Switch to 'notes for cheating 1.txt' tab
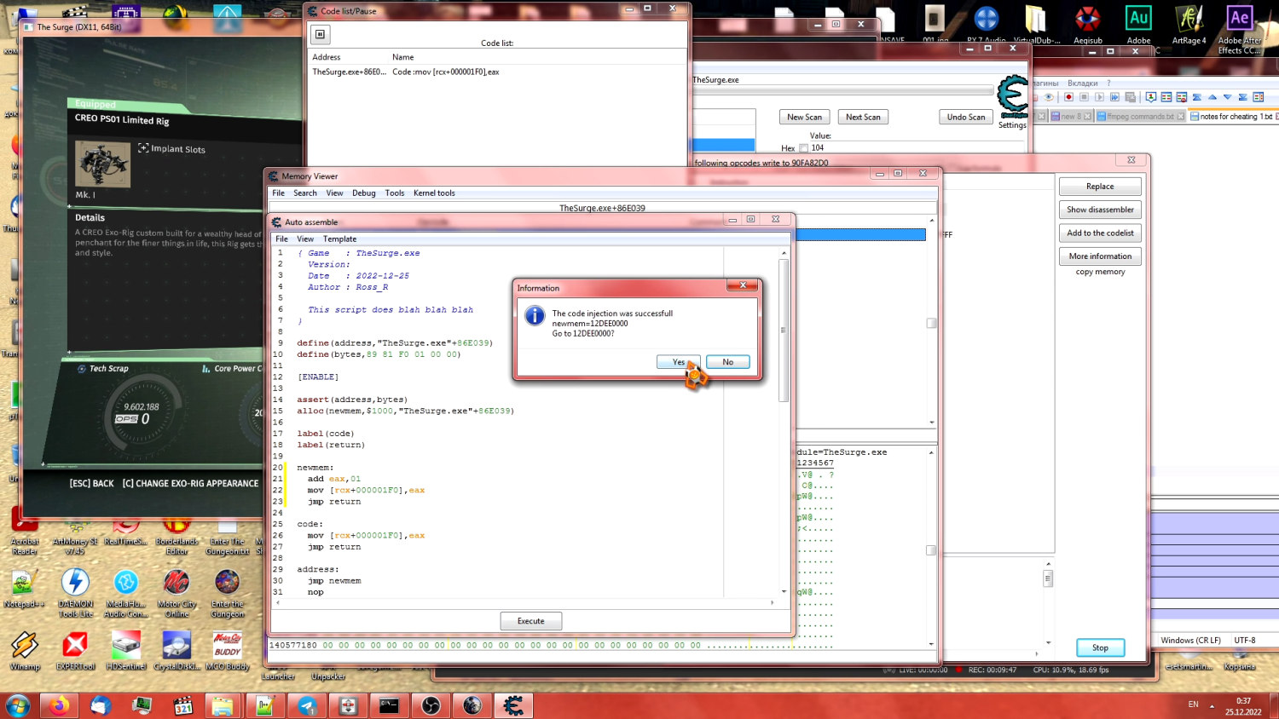The image size is (1279, 719). tap(1234, 117)
